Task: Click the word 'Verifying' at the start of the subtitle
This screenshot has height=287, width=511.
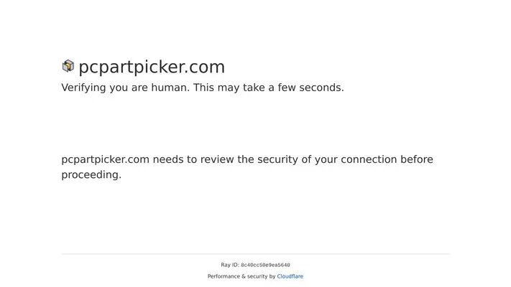Action: 83,88
